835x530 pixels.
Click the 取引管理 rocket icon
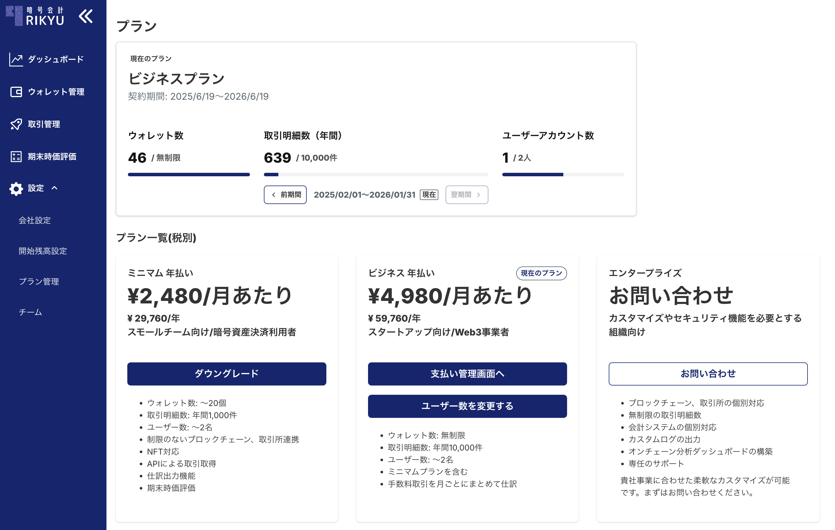pos(16,124)
